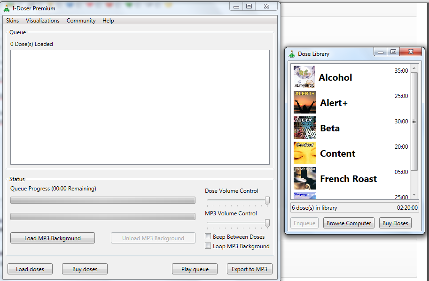The height and width of the screenshot is (281, 429).
Task: Minimize the Dose Library window
Action: tap(380, 52)
